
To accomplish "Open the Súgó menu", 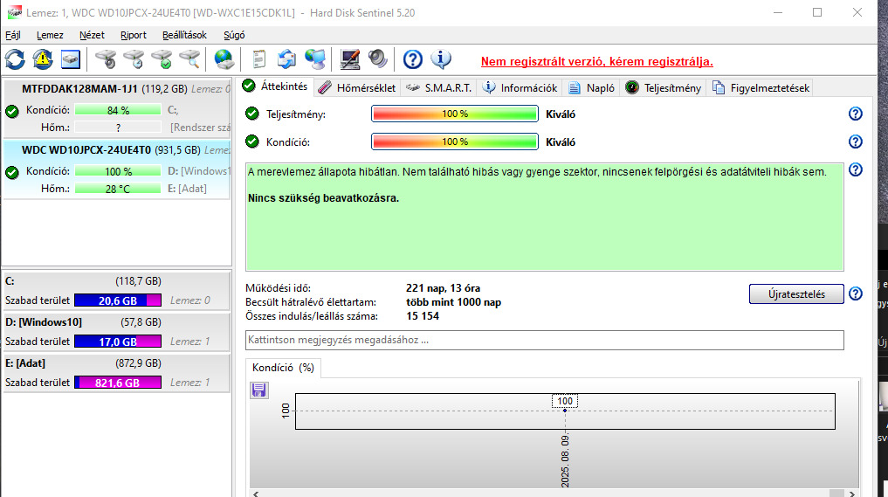I will click(x=234, y=35).
